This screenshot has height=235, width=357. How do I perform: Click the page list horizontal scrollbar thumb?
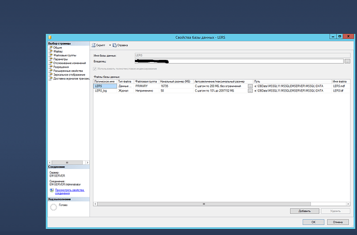[x=67, y=163]
